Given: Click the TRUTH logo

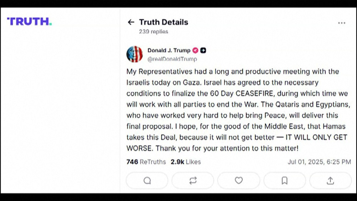Looking at the screenshot, I should coord(29,21).
